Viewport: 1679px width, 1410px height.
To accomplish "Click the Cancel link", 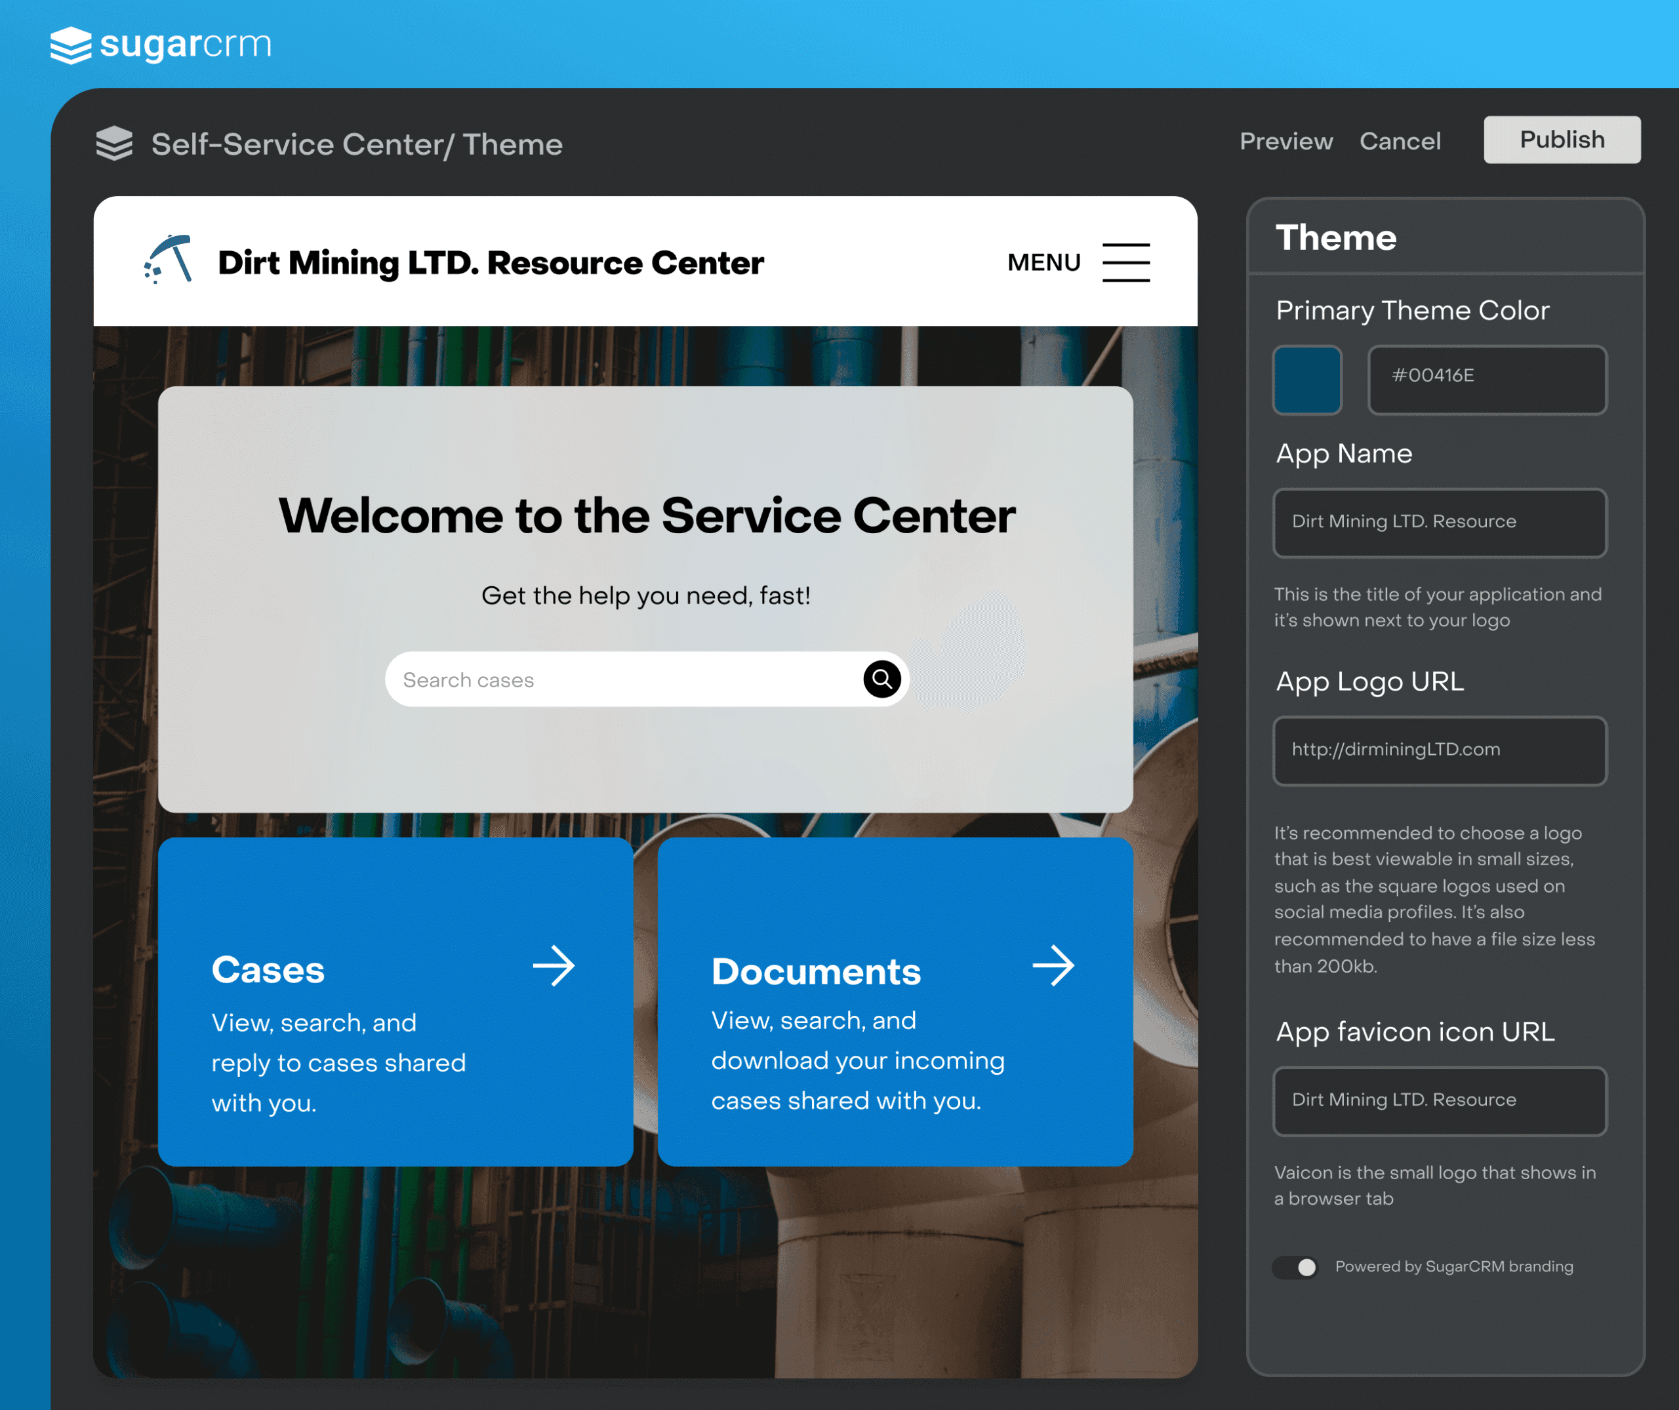I will 1400,142.
